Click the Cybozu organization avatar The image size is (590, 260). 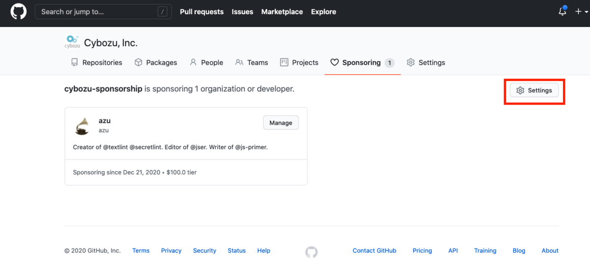72,42
